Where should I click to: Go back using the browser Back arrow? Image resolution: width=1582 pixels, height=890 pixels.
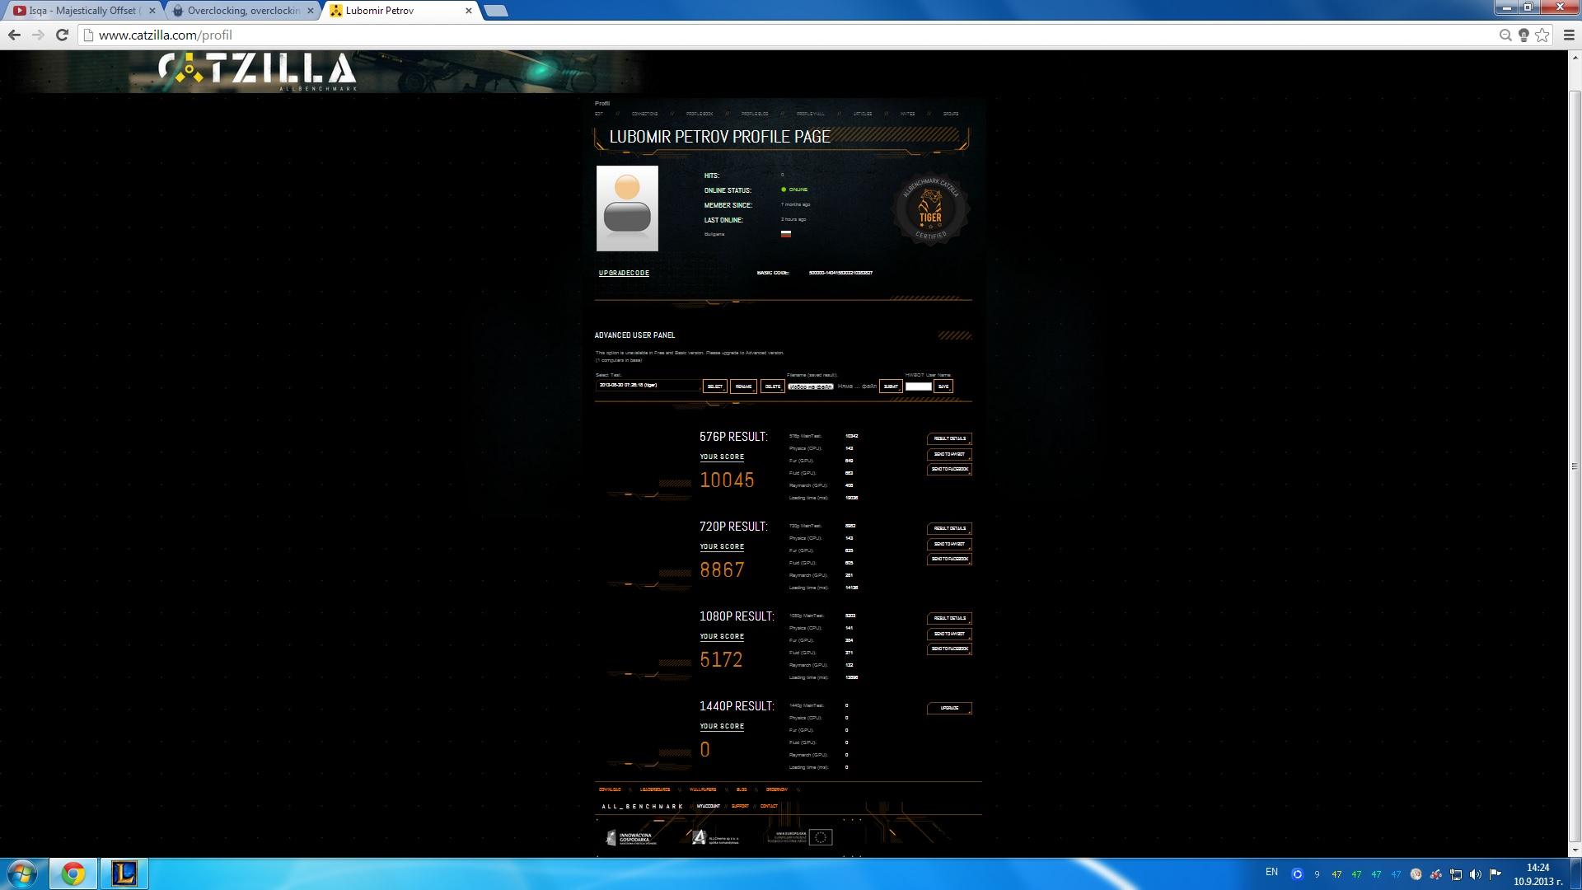pos(14,35)
